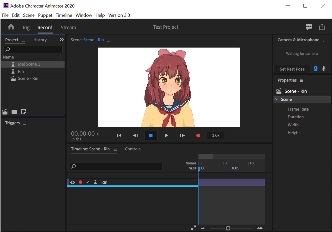The width and height of the screenshot is (332, 232).
Task: Open the Triggers panel menu icon
Action: [25, 123]
